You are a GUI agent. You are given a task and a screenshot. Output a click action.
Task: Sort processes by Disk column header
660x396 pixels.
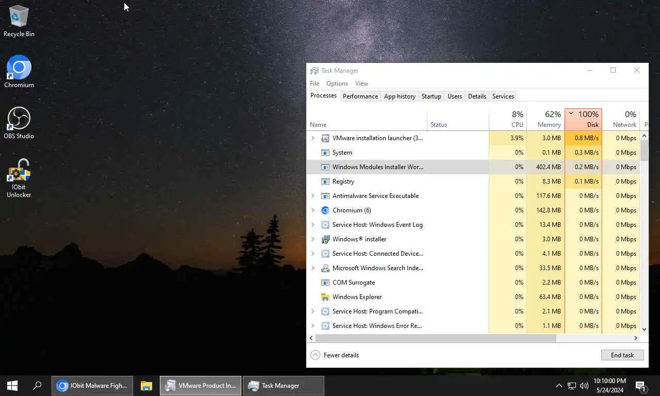583,120
